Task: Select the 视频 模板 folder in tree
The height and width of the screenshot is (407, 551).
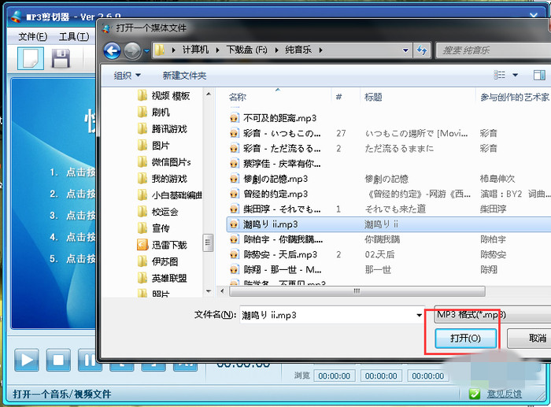Action: coord(164,95)
